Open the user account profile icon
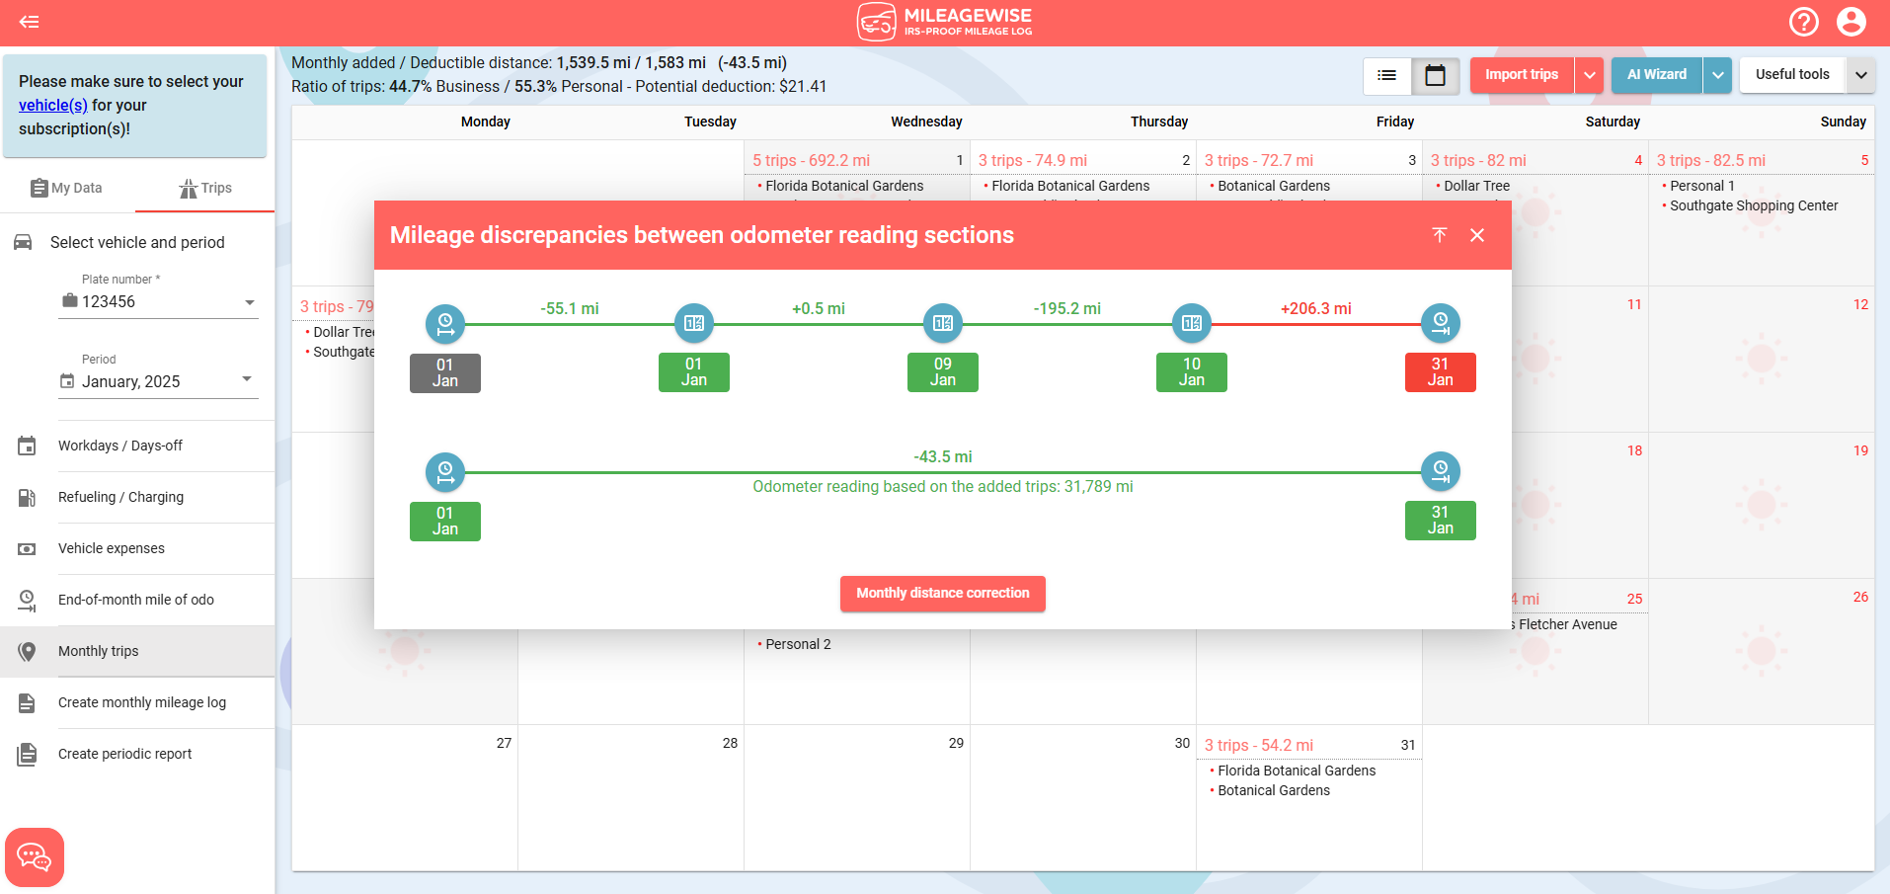1890x894 pixels. (x=1851, y=22)
